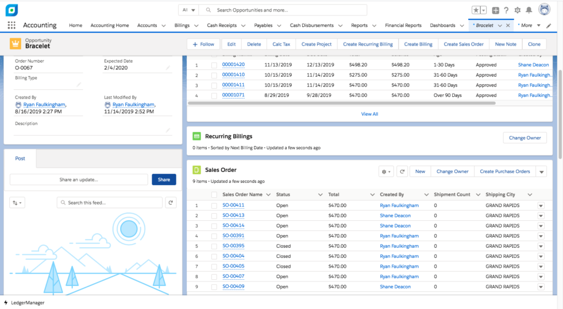This screenshot has width=563, height=309.
Task: Click the Share an update field
Action: [79, 179]
